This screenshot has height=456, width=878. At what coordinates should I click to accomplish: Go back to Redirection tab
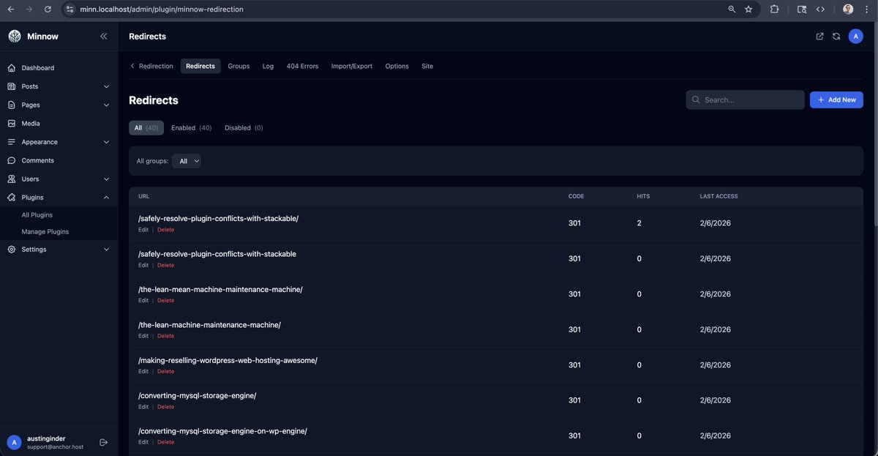pyautogui.click(x=151, y=66)
